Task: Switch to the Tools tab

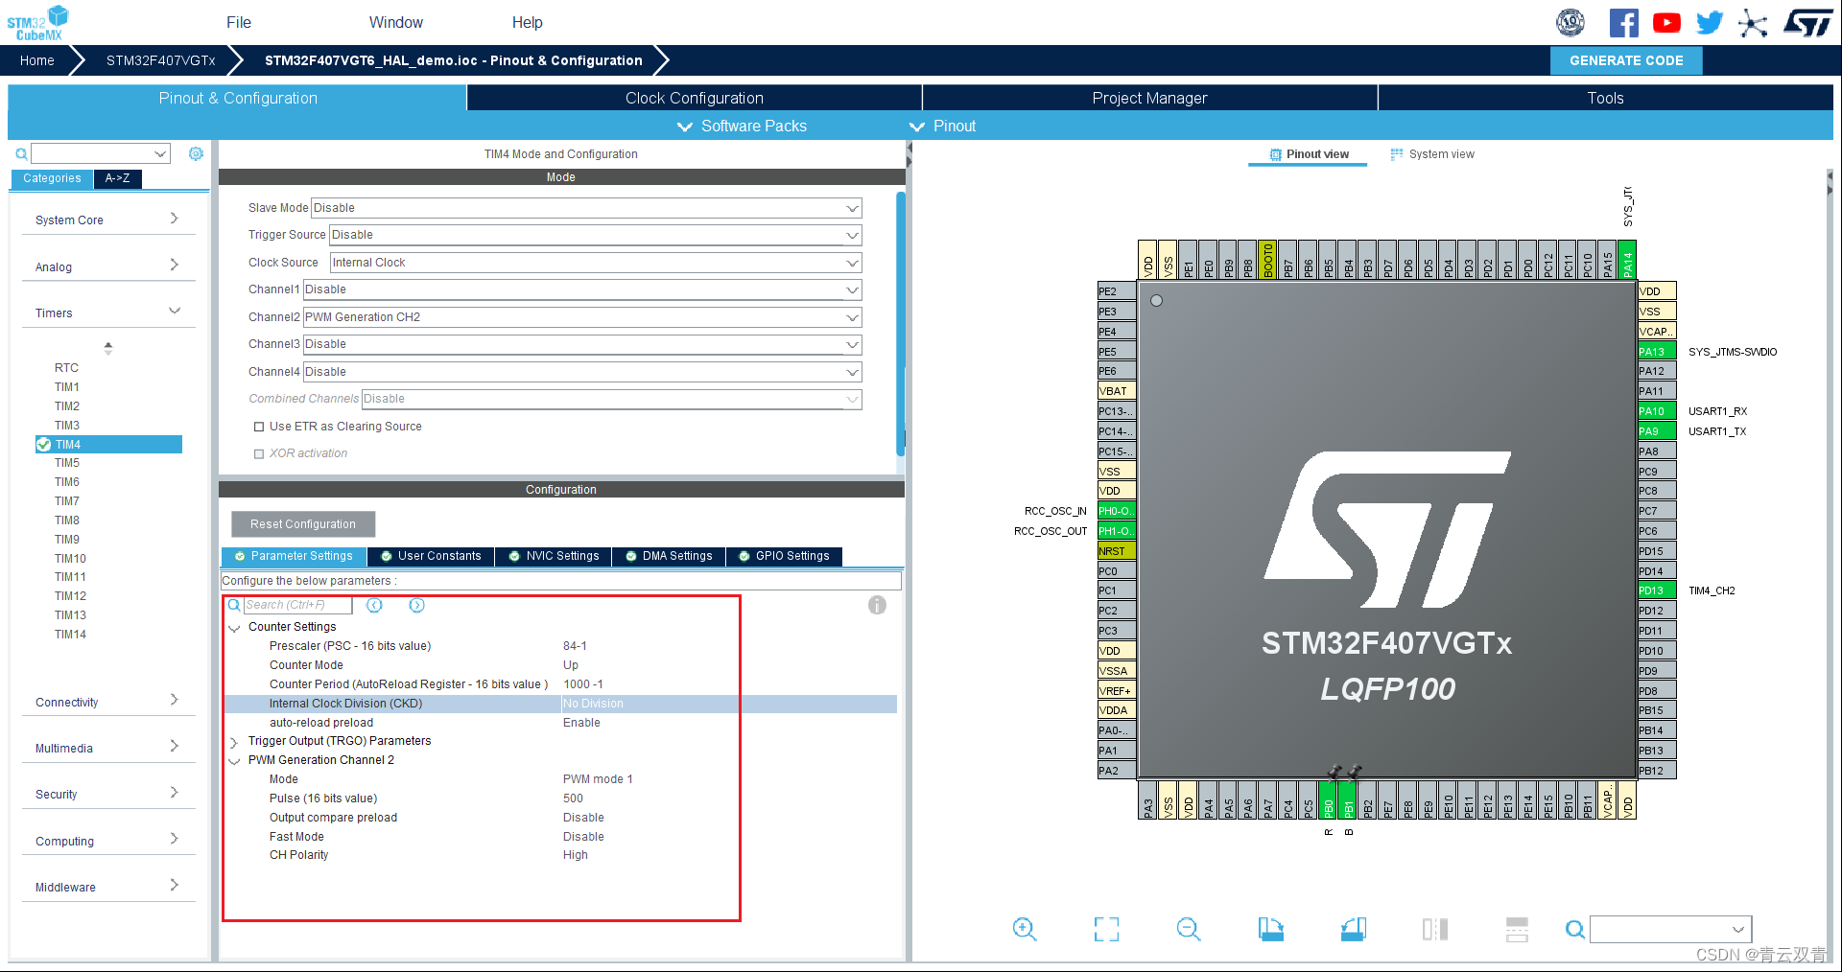Action: 1605,98
